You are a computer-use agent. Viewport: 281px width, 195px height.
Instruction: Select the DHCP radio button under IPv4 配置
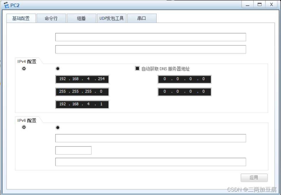(58, 68)
